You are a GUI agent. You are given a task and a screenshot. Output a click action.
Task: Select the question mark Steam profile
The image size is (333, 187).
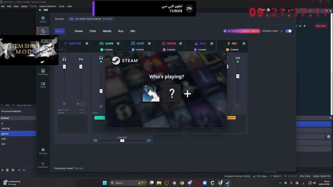(x=172, y=93)
